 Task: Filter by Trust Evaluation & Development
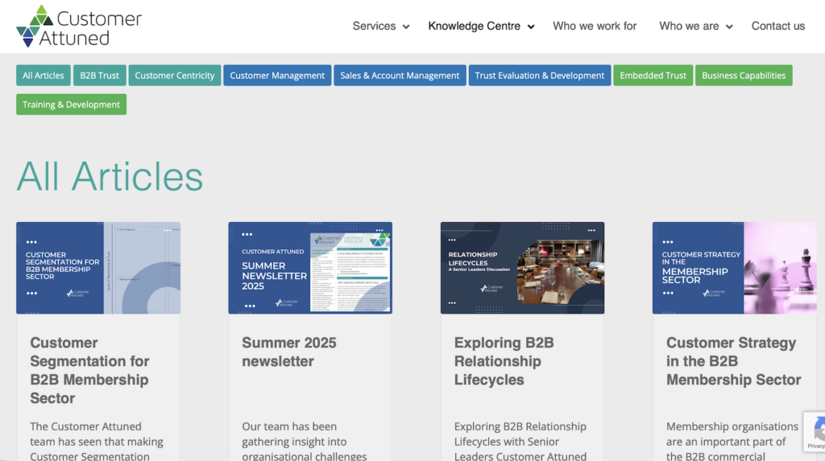point(539,76)
